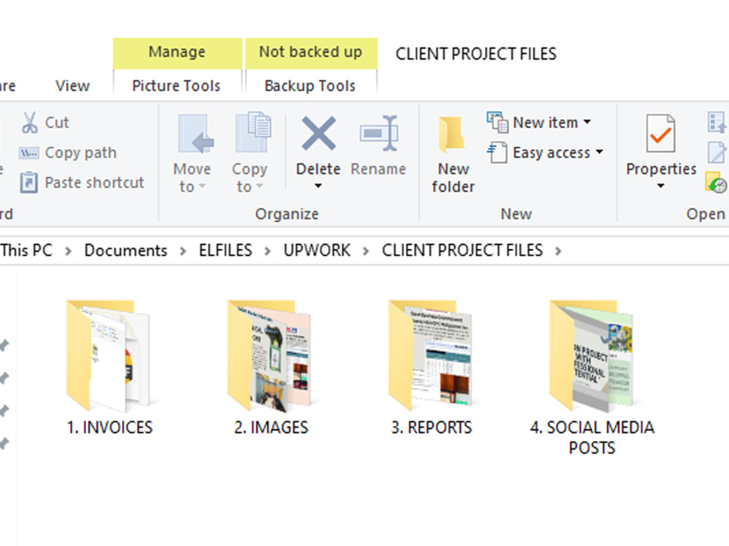Click the Delete X icon
The width and height of the screenshot is (729, 546).
(319, 134)
